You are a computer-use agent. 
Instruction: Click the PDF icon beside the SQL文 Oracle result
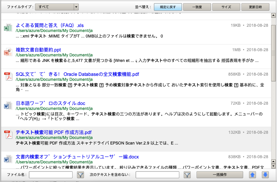point(8,77)
